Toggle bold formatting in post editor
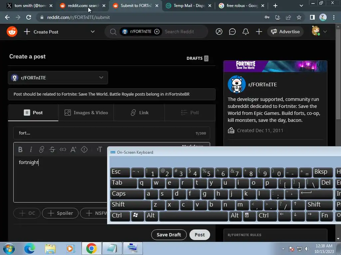Viewport: 341px width, 255px height. click(x=20, y=149)
